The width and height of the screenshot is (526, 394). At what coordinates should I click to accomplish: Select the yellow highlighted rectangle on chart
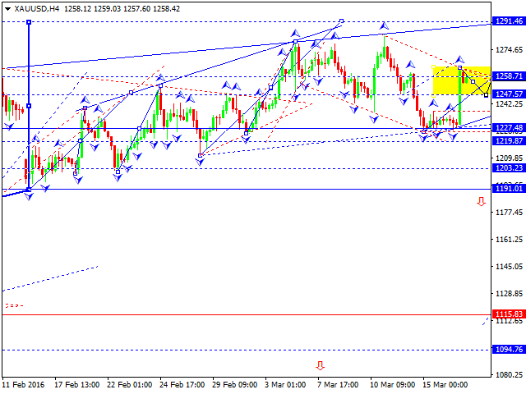pyautogui.click(x=461, y=80)
